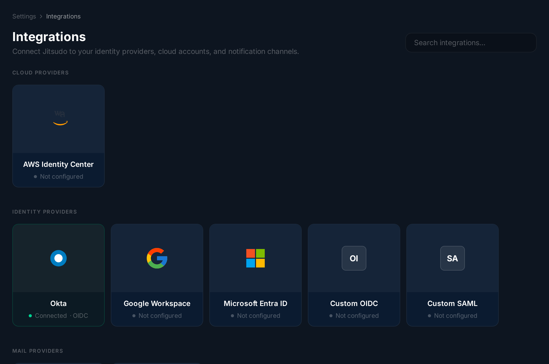Click the Integrations page title
The width and height of the screenshot is (549, 364).
(x=49, y=37)
